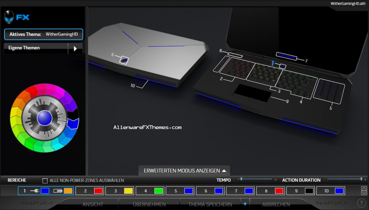Select keyboard zone 3 on the laptop model
The image size is (369, 210).
(265, 74)
